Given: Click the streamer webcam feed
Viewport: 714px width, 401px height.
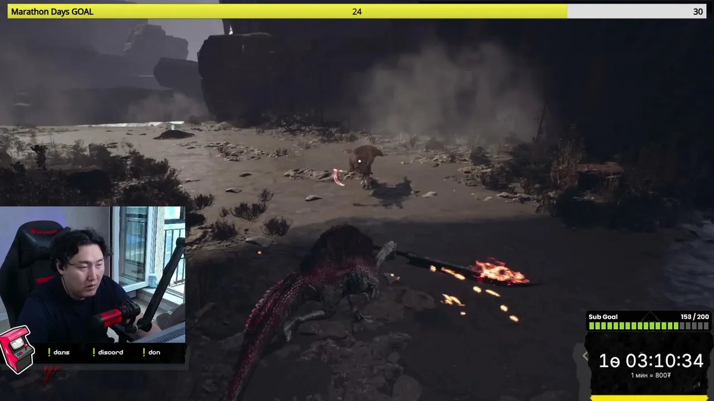Looking at the screenshot, I should point(93,275).
